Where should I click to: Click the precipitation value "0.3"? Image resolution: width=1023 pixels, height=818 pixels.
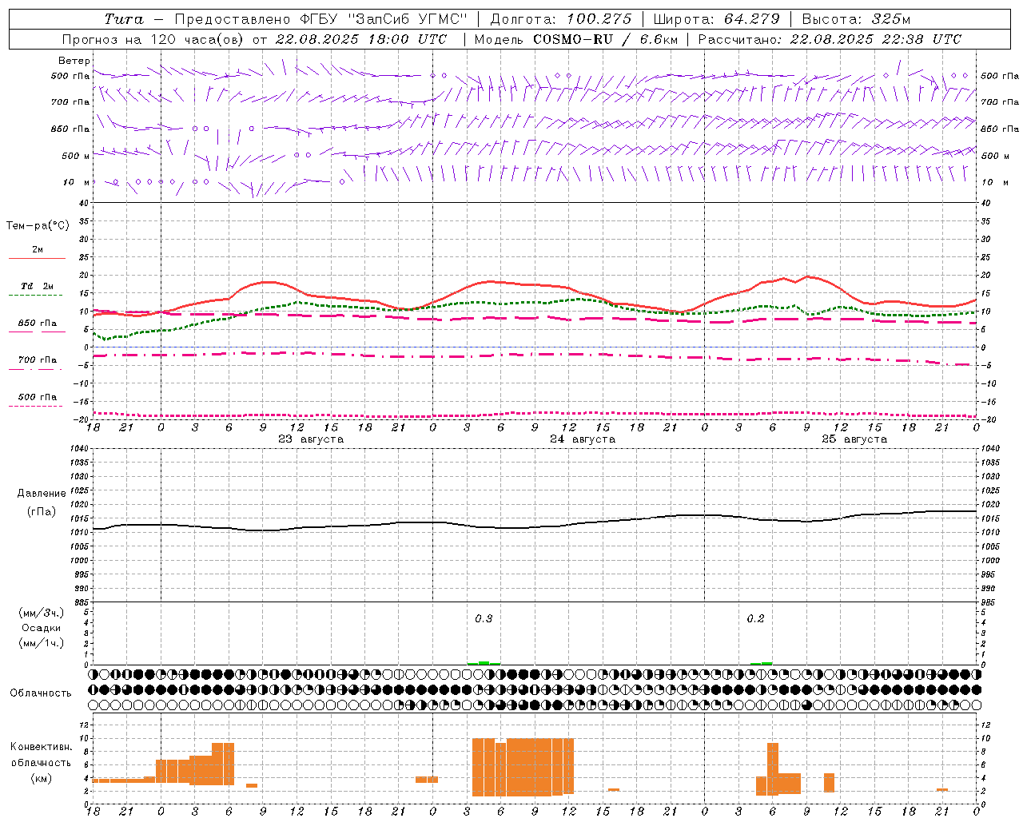(x=484, y=619)
